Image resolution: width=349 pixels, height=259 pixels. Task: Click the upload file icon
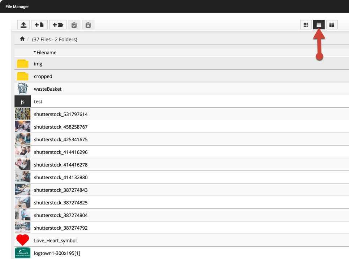[x=23, y=25]
